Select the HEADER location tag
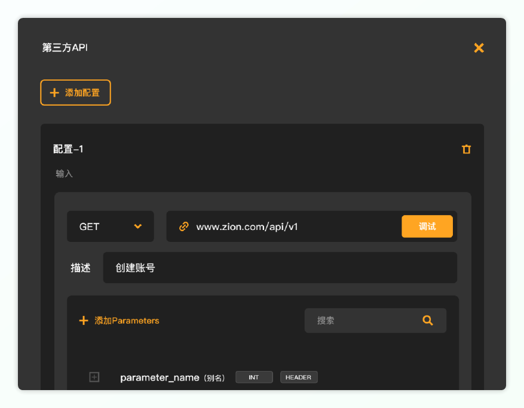This screenshot has width=524, height=408. tap(299, 378)
